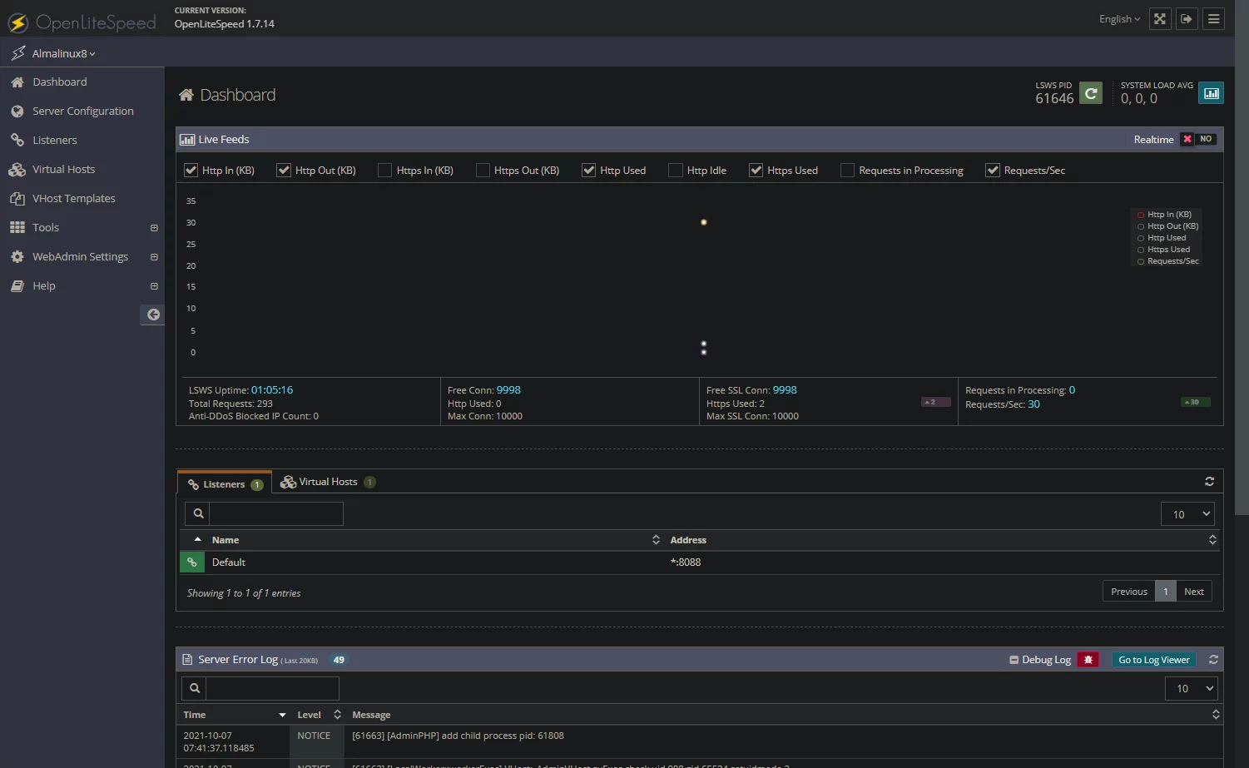The width and height of the screenshot is (1249, 768).
Task: Click the Tools grid icon in sidebar
Action: [17, 228]
